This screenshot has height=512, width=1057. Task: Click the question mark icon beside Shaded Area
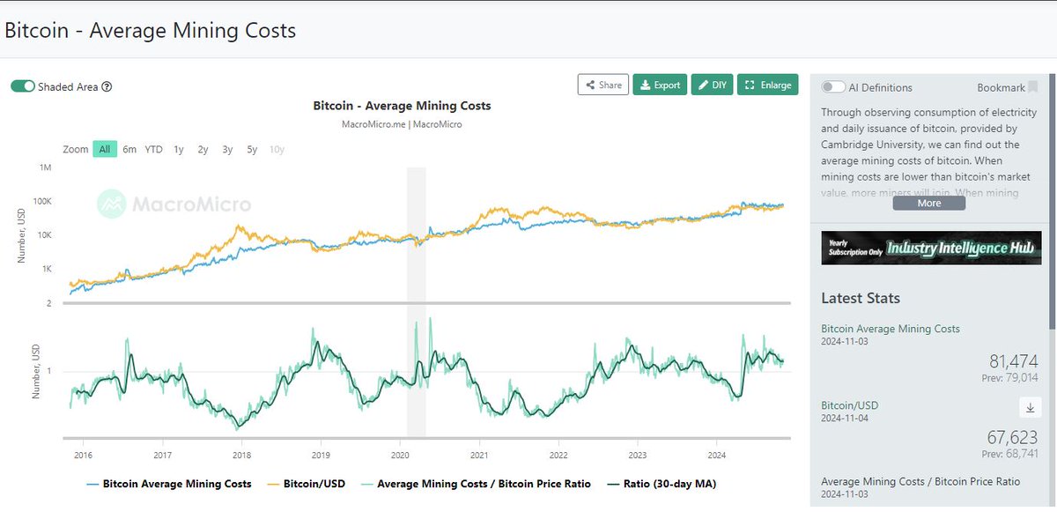(x=107, y=86)
